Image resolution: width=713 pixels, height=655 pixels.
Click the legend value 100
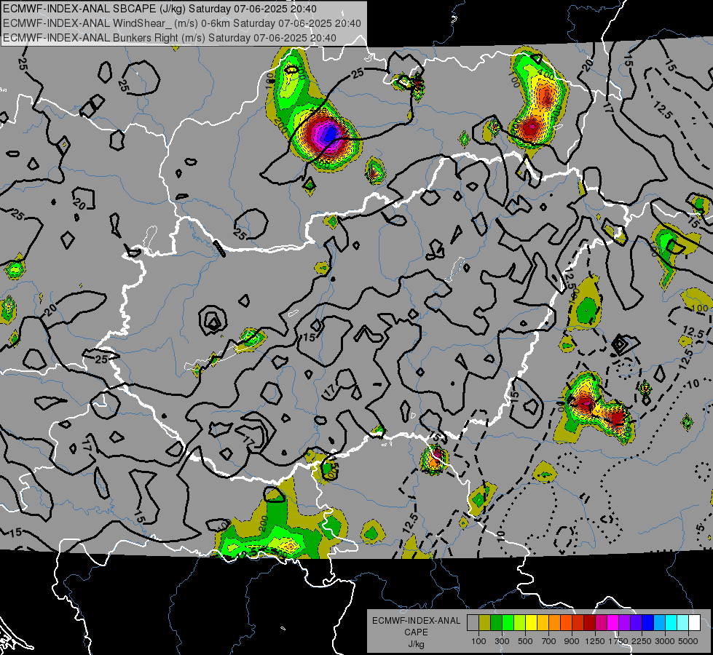point(478,641)
